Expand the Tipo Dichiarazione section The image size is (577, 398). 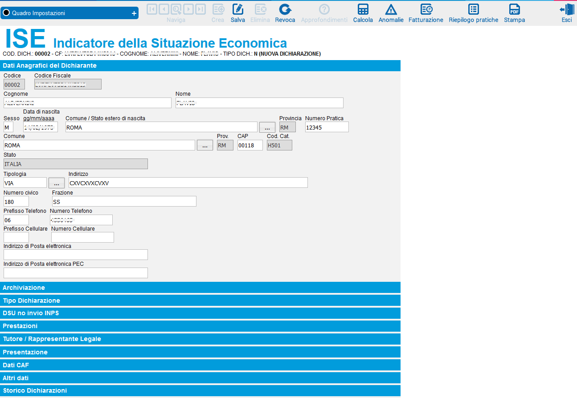click(200, 301)
